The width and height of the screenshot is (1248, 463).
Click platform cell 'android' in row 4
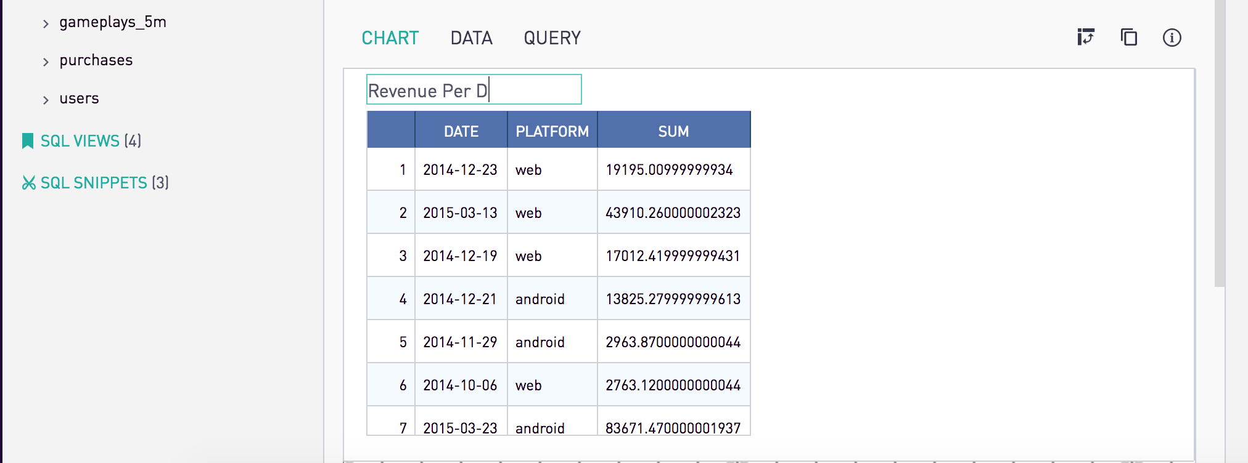552,299
